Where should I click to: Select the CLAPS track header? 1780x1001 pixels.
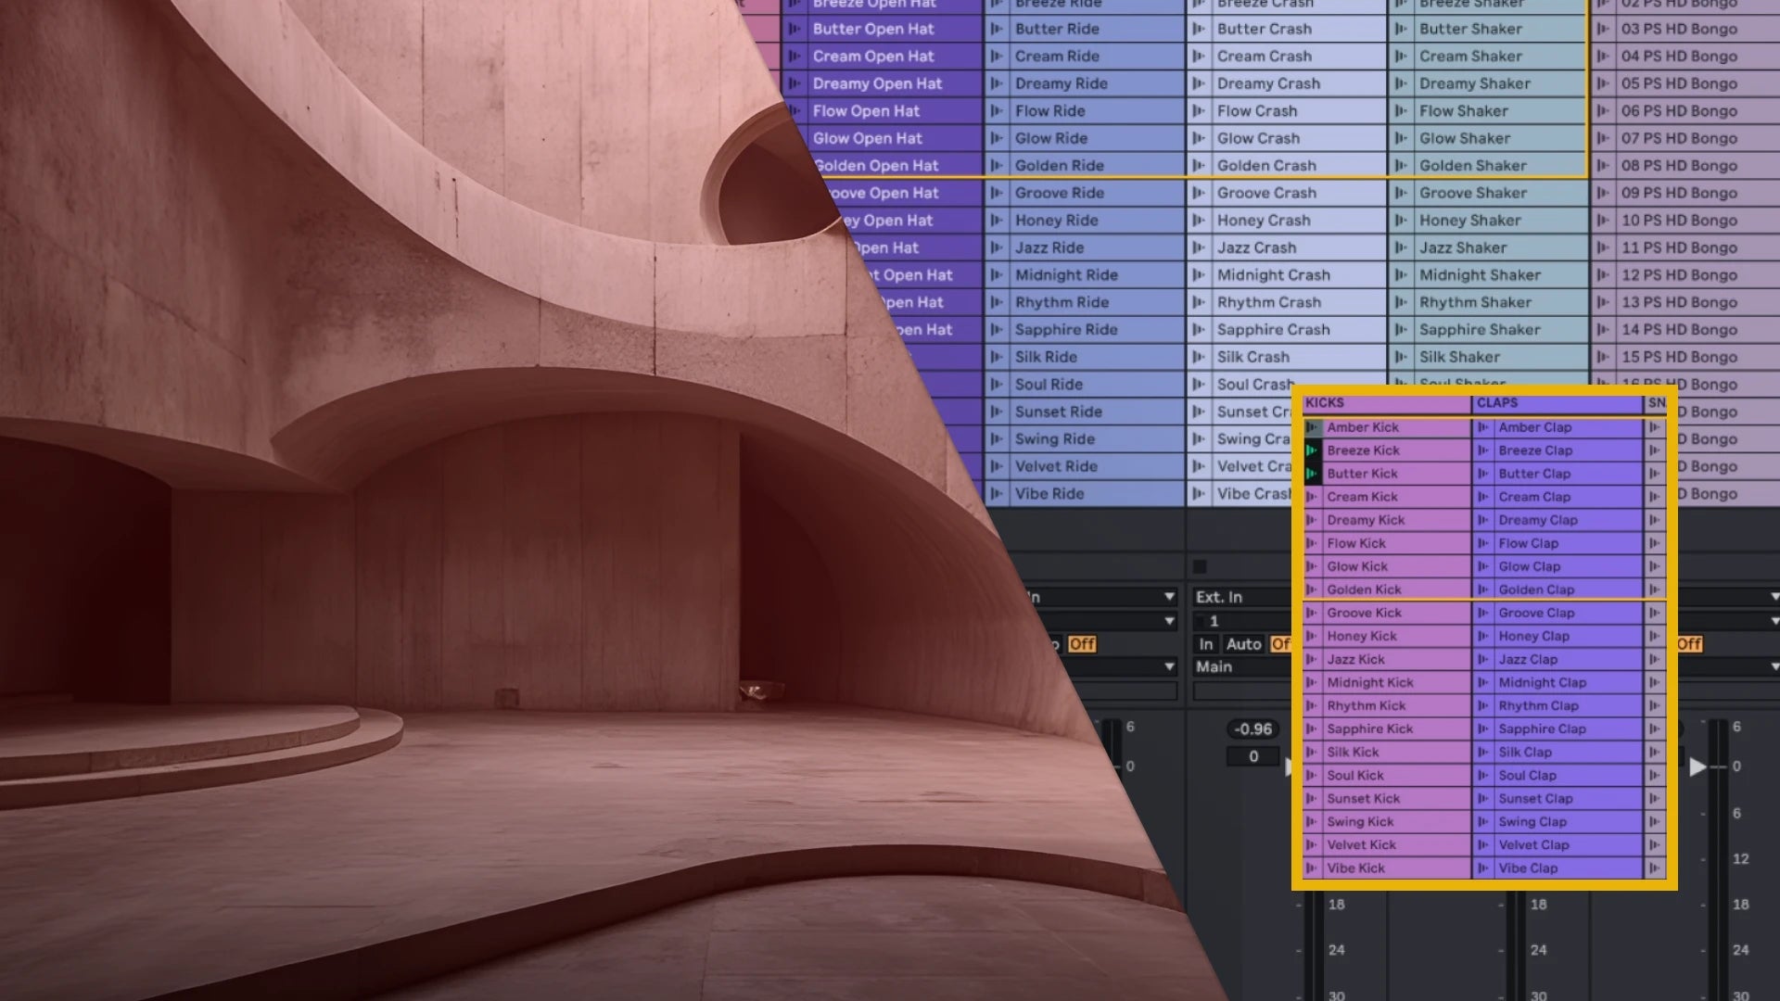(1557, 403)
